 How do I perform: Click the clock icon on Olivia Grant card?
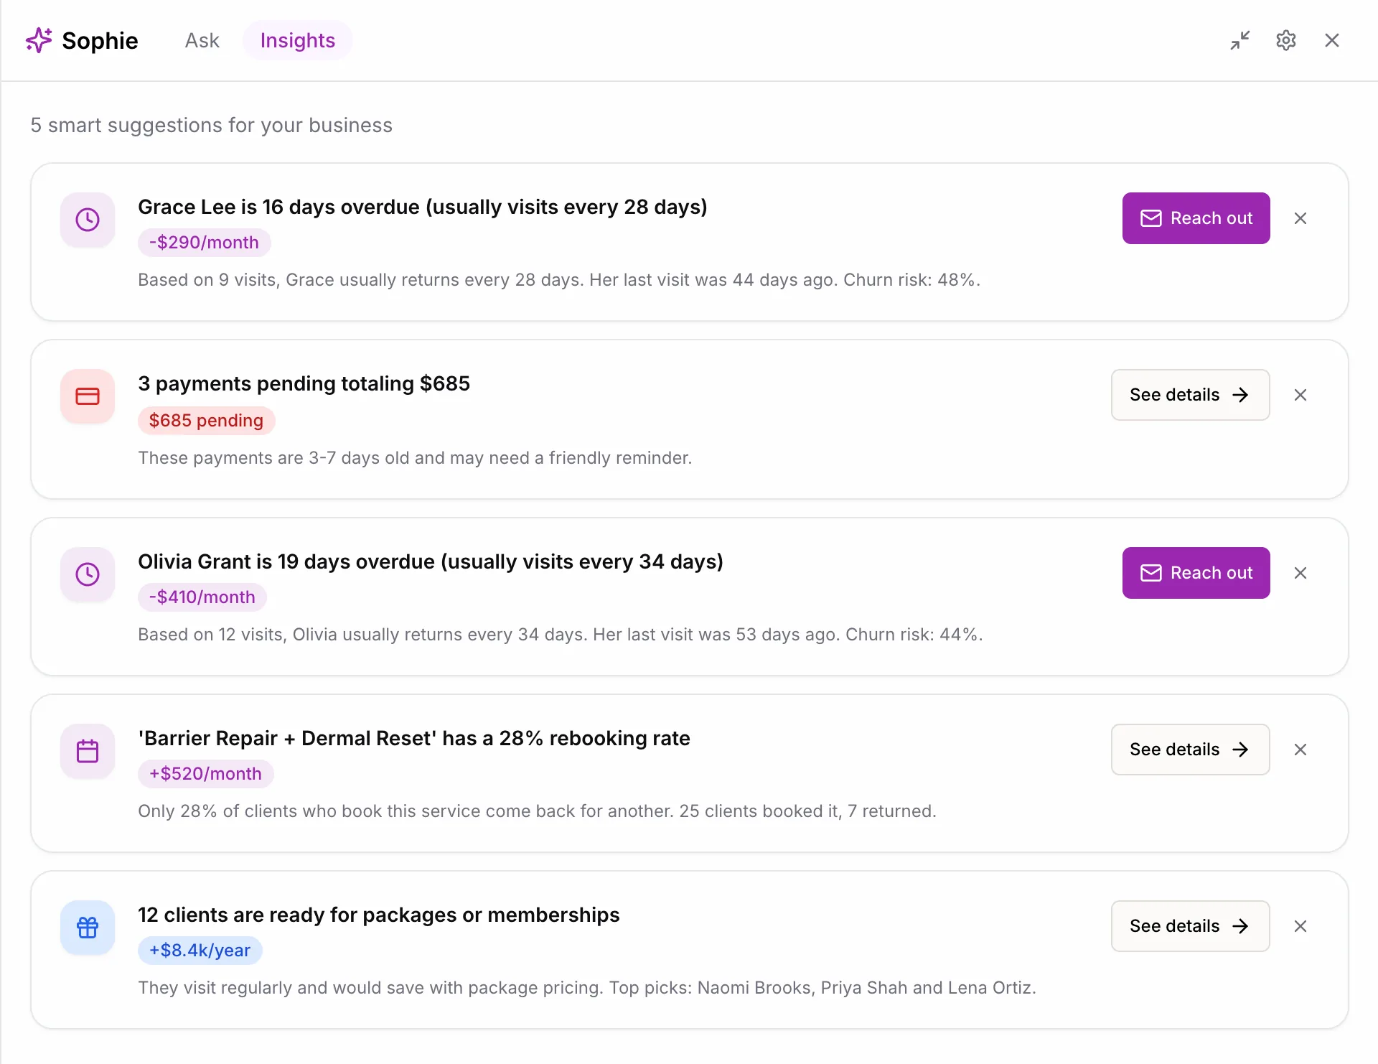pyautogui.click(x=88, y=574)
